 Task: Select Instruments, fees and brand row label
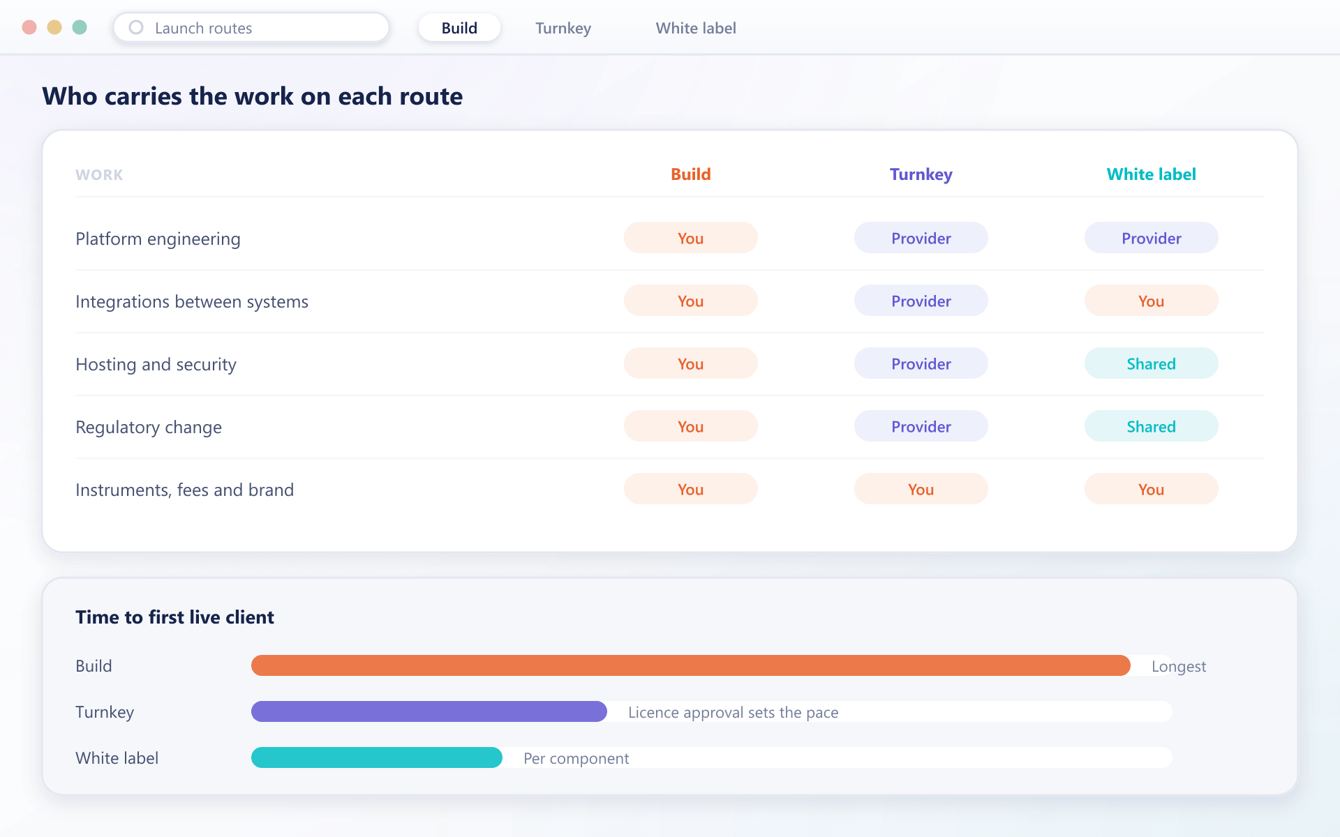[x=184, y=490]
